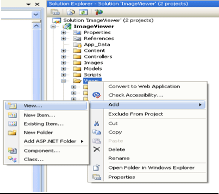This screenshot has width=219, height=194.
Task: Click the Refresh toolbar icon in Solution Explorer
Action: (x=83, y=12)
